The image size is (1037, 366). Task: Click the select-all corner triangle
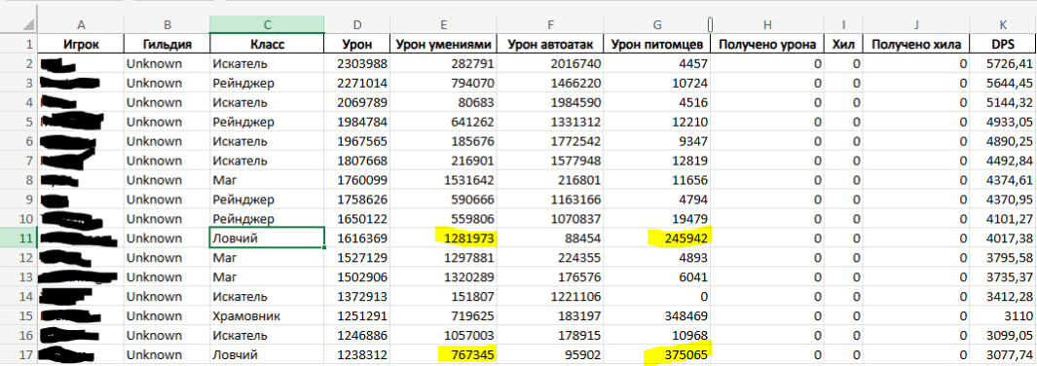point(27,25)
